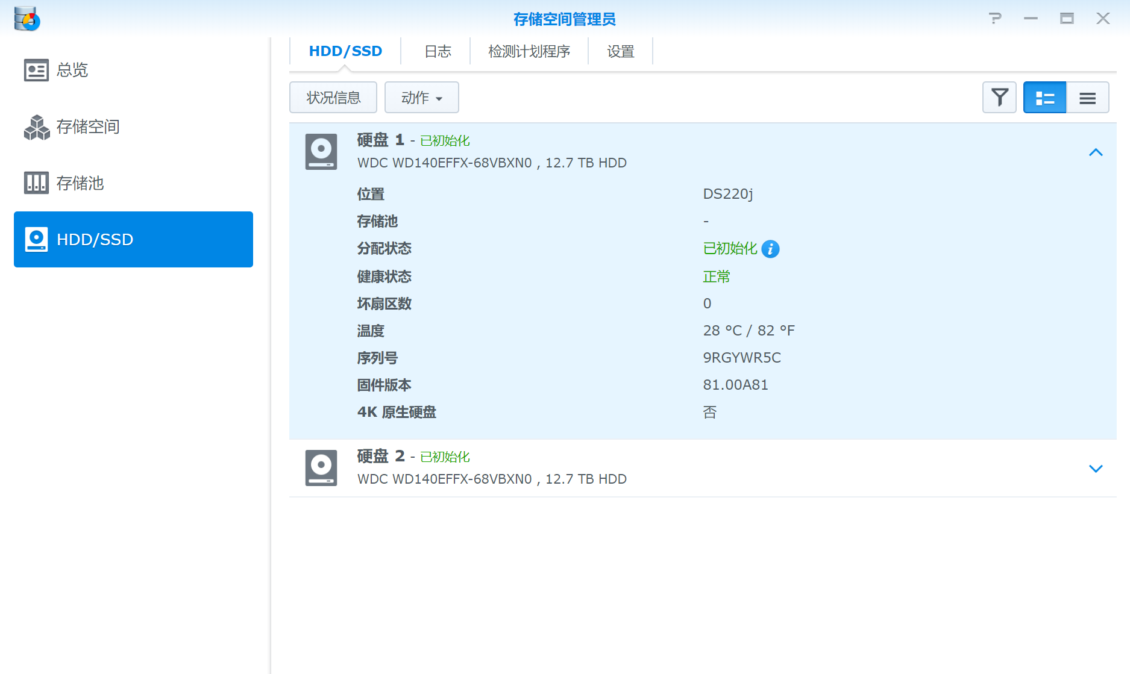
Task: Click the 硬盘 1 drive icon
Action: coord(321,151)
